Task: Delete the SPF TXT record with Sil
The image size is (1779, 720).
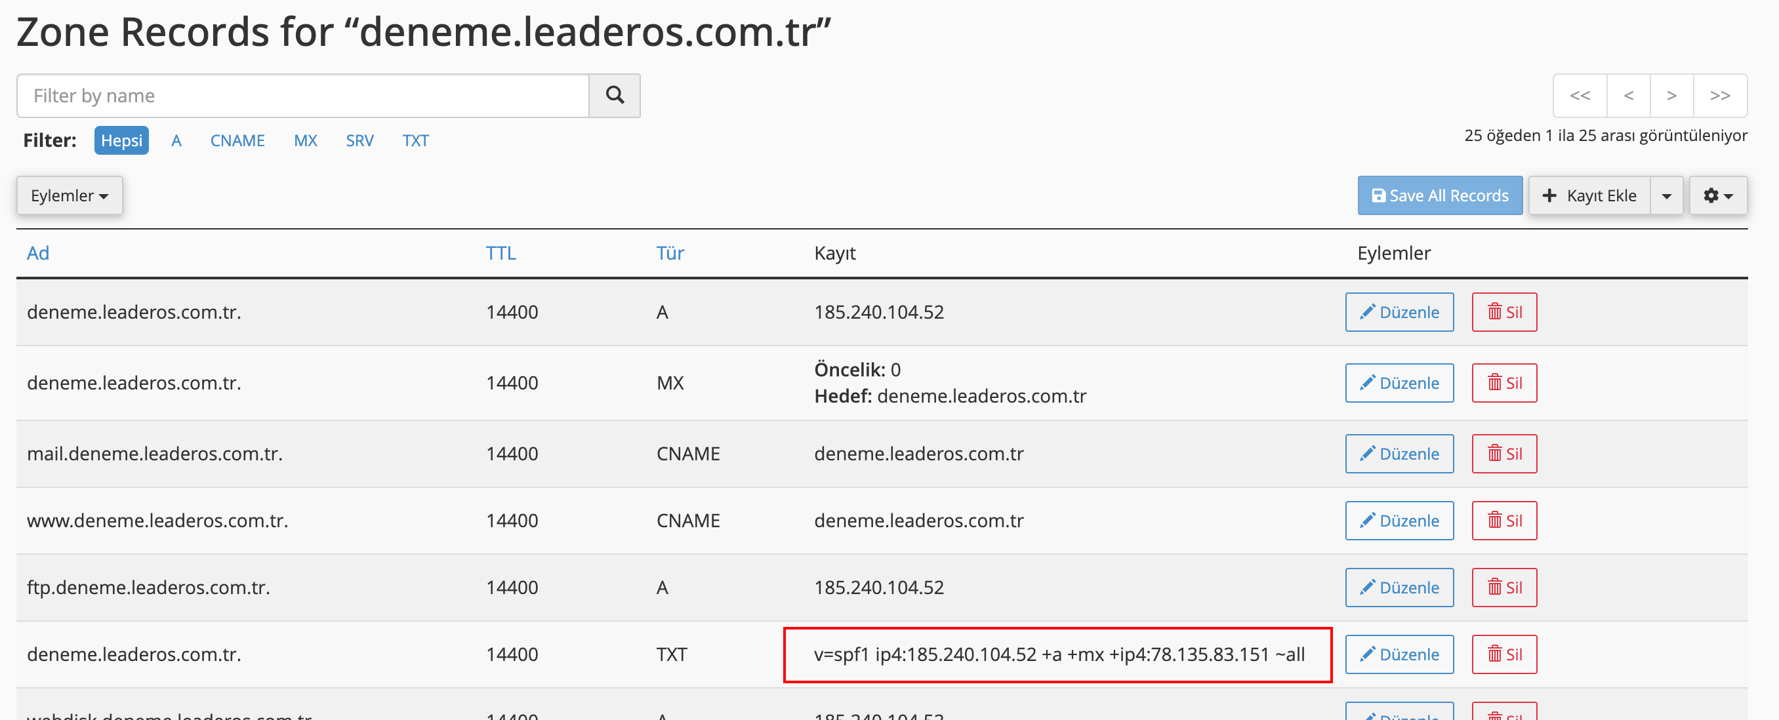Action: (x=1503, y=654)
